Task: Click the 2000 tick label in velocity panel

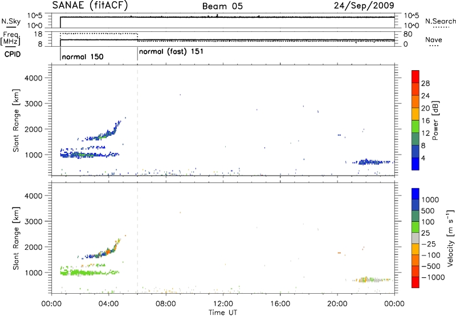Action: [x=34, y=247]
